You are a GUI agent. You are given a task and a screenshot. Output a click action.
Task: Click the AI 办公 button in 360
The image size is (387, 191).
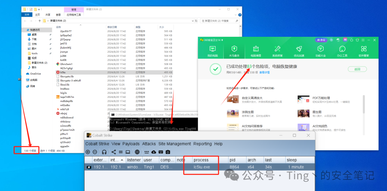(321, 40)
